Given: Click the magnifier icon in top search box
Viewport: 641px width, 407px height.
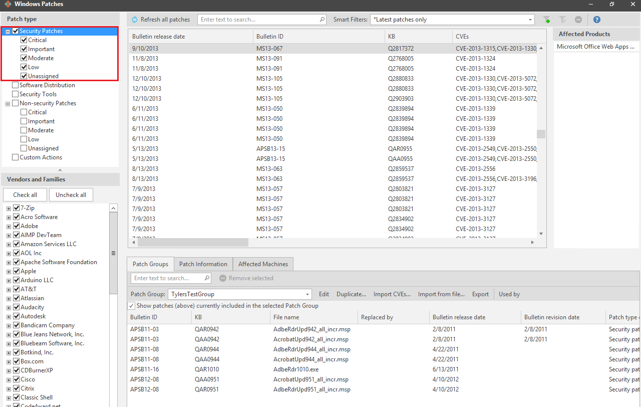Looking at the screenshot, I should coord(322,20).
